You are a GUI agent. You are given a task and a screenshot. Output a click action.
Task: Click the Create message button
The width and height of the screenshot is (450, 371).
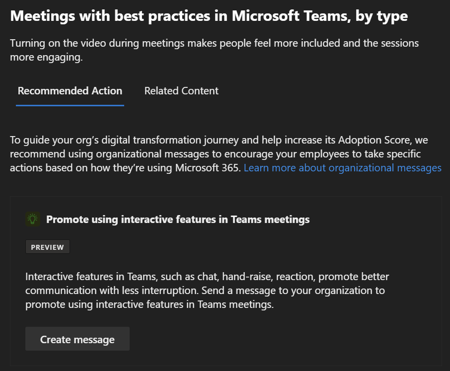(x=77, y=339)
